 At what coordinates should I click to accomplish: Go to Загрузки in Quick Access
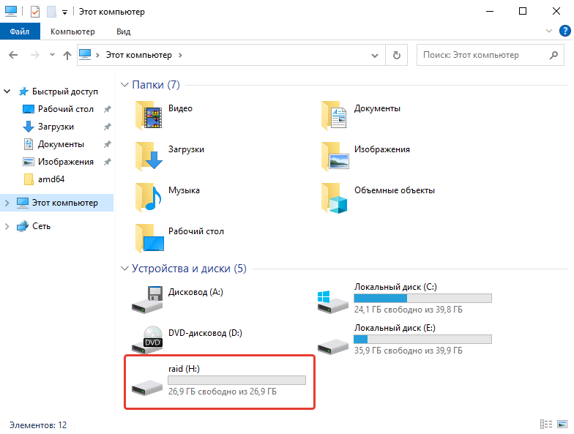point(56,127)
